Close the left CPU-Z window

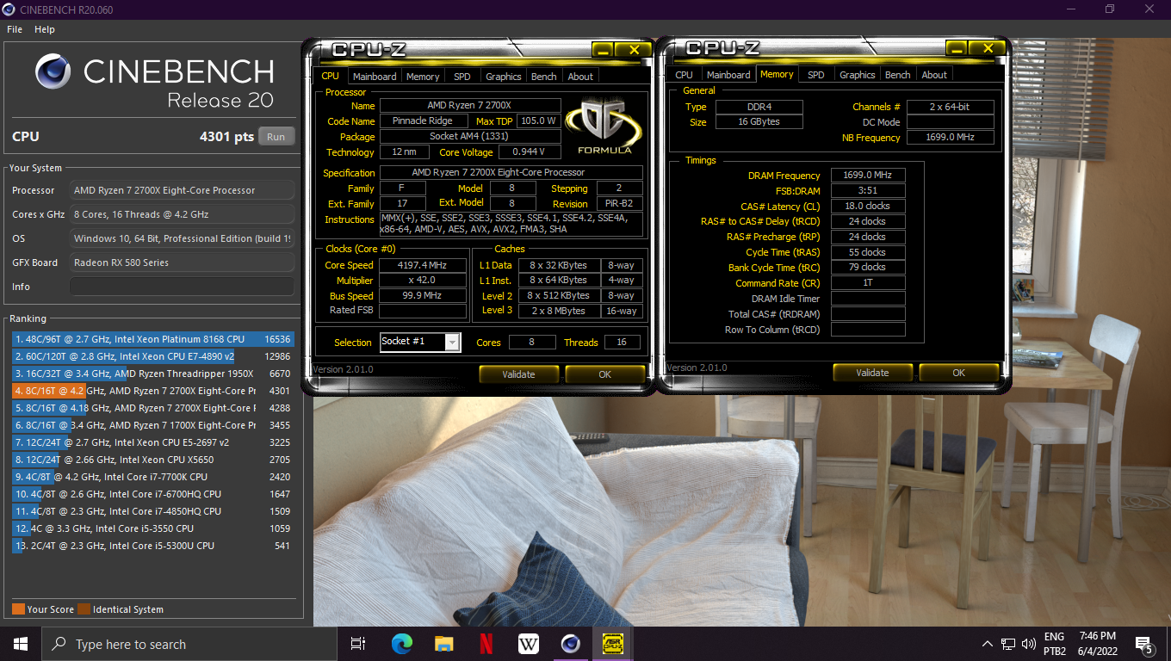[634, 50]
